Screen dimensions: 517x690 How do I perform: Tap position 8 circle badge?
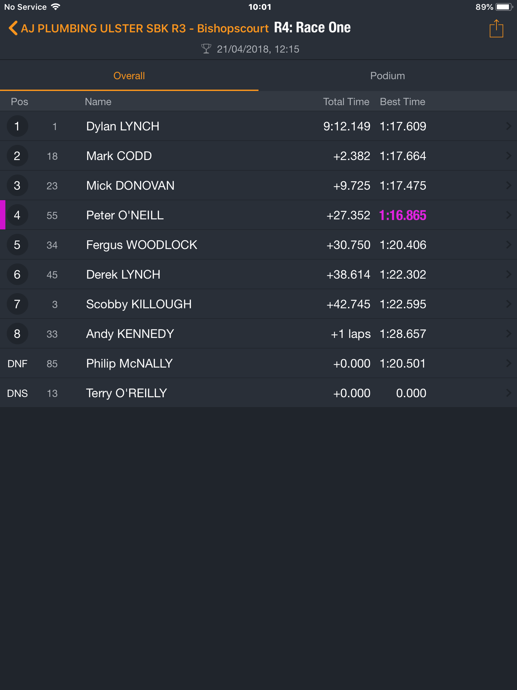click(x=17, y=334)
